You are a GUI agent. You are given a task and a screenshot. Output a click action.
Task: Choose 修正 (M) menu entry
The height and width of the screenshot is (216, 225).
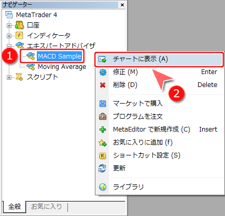[x=159, y=72]
